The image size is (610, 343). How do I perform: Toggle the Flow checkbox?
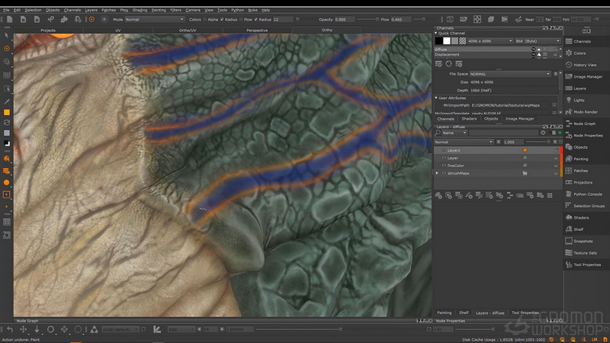[240, 20]
